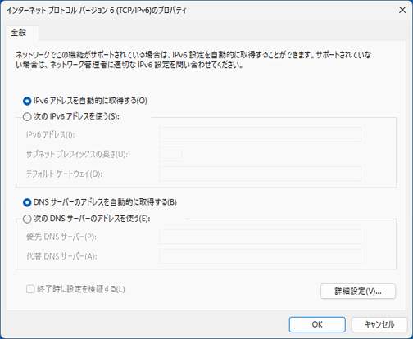Click the 'サブネット プレフィックスの長さ(U):' label
Screen dimensions: 413x339
[x=77, y=155]
